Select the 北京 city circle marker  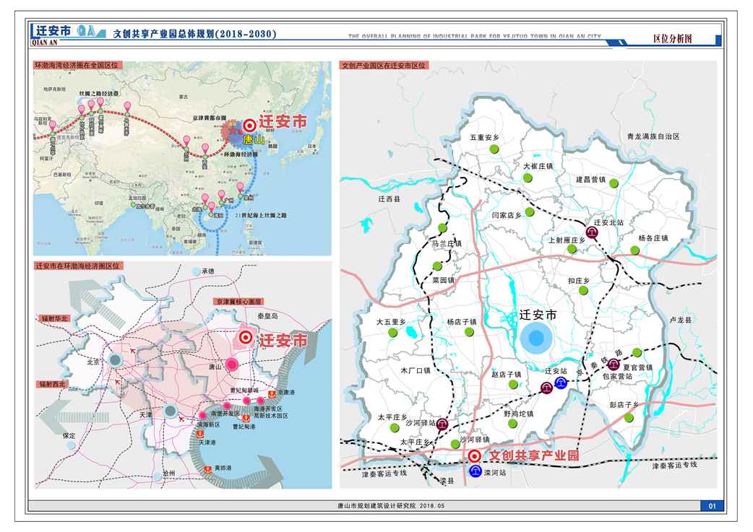tap(116, 360)
